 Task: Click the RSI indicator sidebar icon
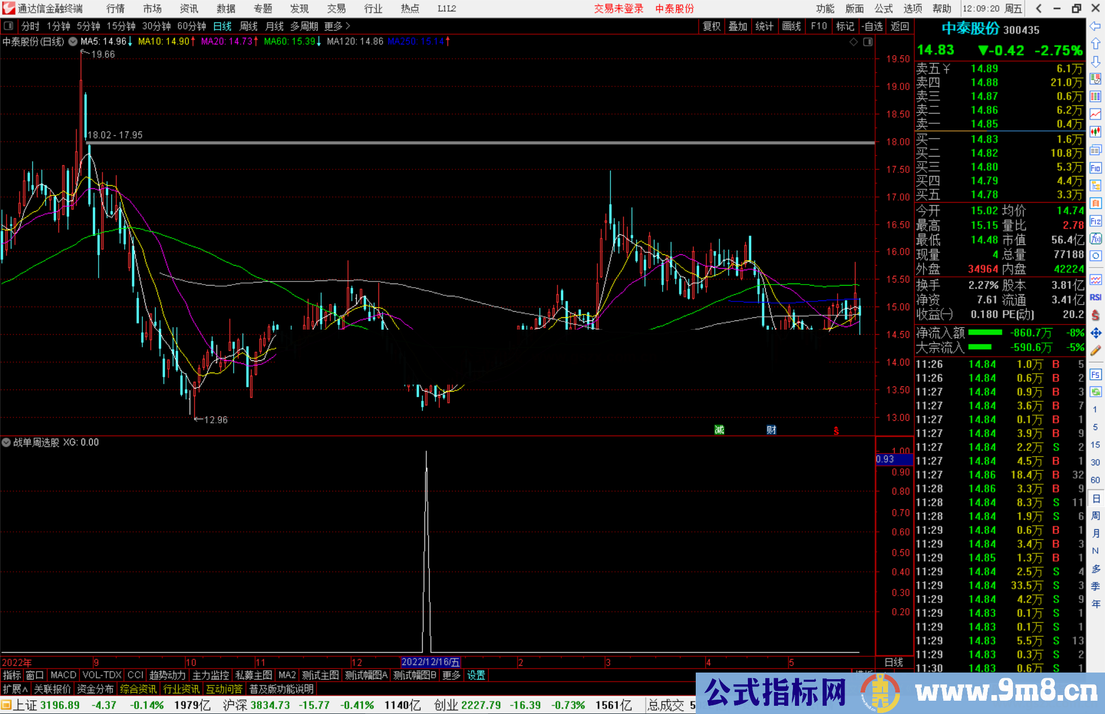pyautogui.click(x=1095, y=297)
